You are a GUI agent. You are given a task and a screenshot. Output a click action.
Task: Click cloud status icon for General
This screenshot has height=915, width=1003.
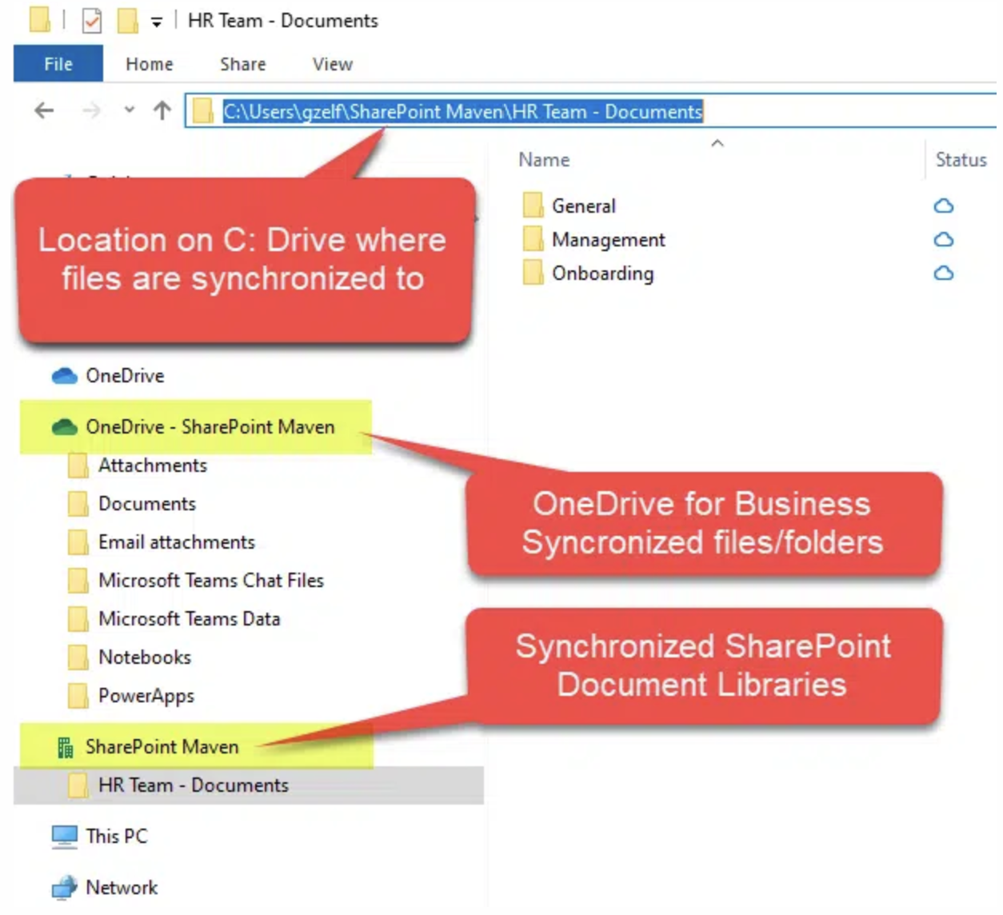(944, 206)
